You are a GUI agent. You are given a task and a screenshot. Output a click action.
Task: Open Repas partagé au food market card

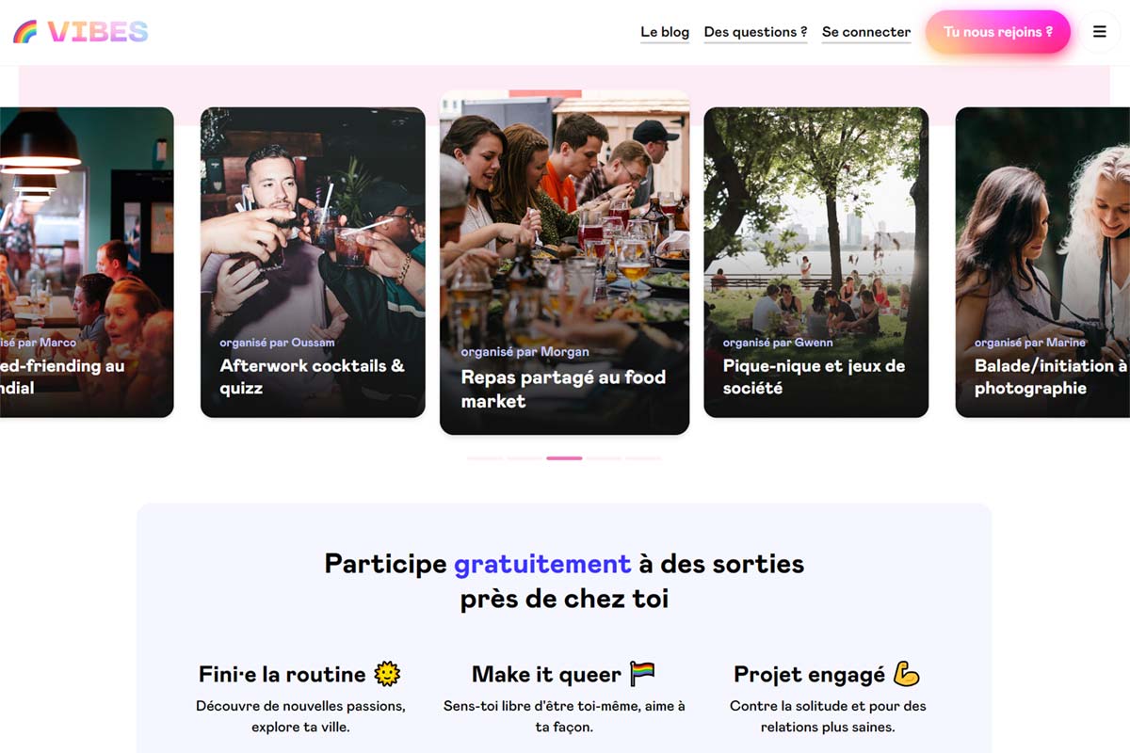pos(564,263)
